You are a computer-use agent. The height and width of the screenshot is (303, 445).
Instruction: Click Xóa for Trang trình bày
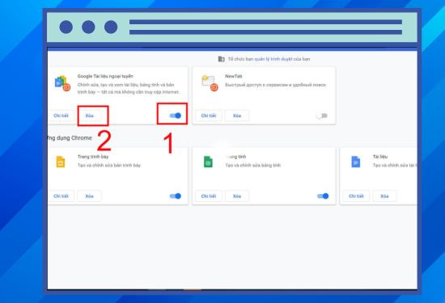click(89, 196)
